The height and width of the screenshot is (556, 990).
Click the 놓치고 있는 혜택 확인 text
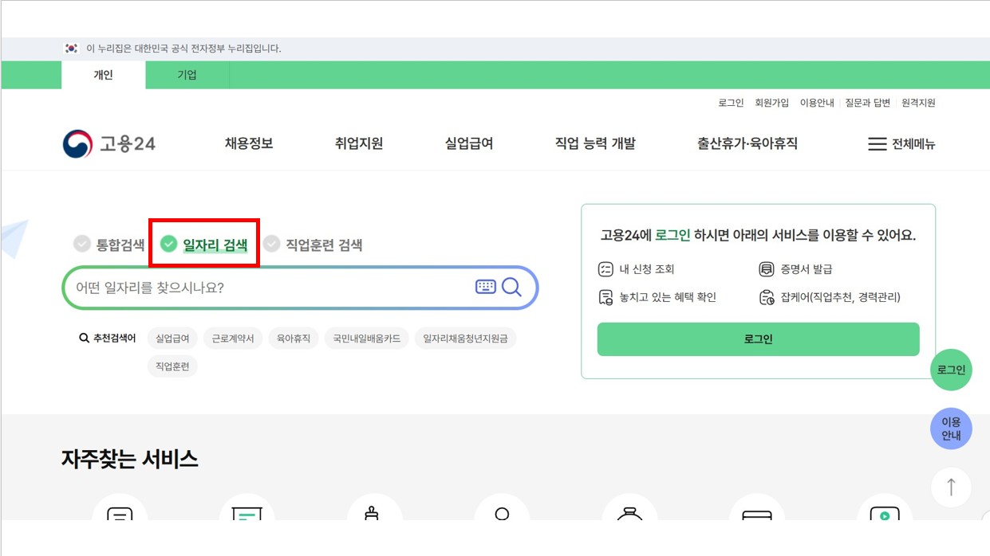tap(668, 297)
